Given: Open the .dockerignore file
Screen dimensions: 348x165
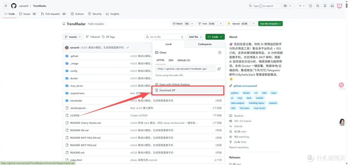Looking at the screenshot, I should coord(78,108).
